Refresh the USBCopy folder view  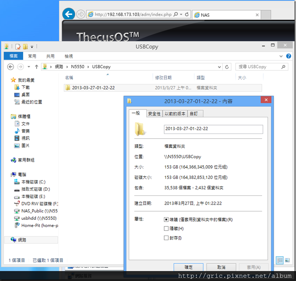click(x=227, y=67)
